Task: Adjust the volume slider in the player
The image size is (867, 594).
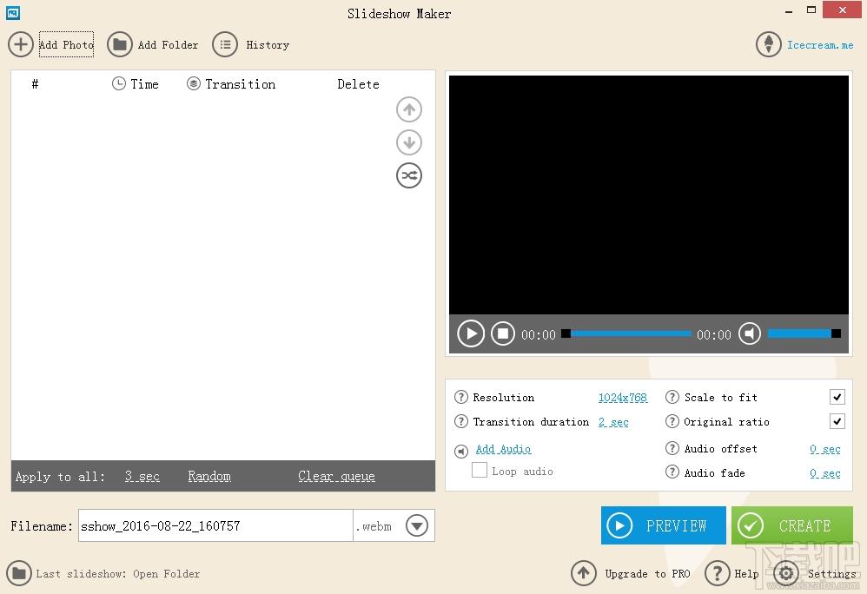Action: coord(804,333)
